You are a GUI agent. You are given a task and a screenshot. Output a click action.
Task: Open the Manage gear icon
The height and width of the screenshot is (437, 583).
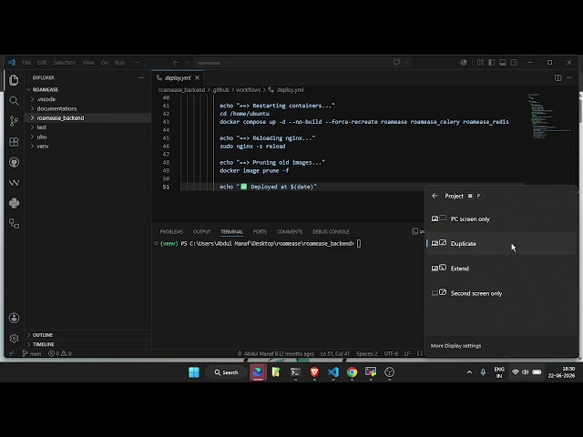click(x=14, y=338)
